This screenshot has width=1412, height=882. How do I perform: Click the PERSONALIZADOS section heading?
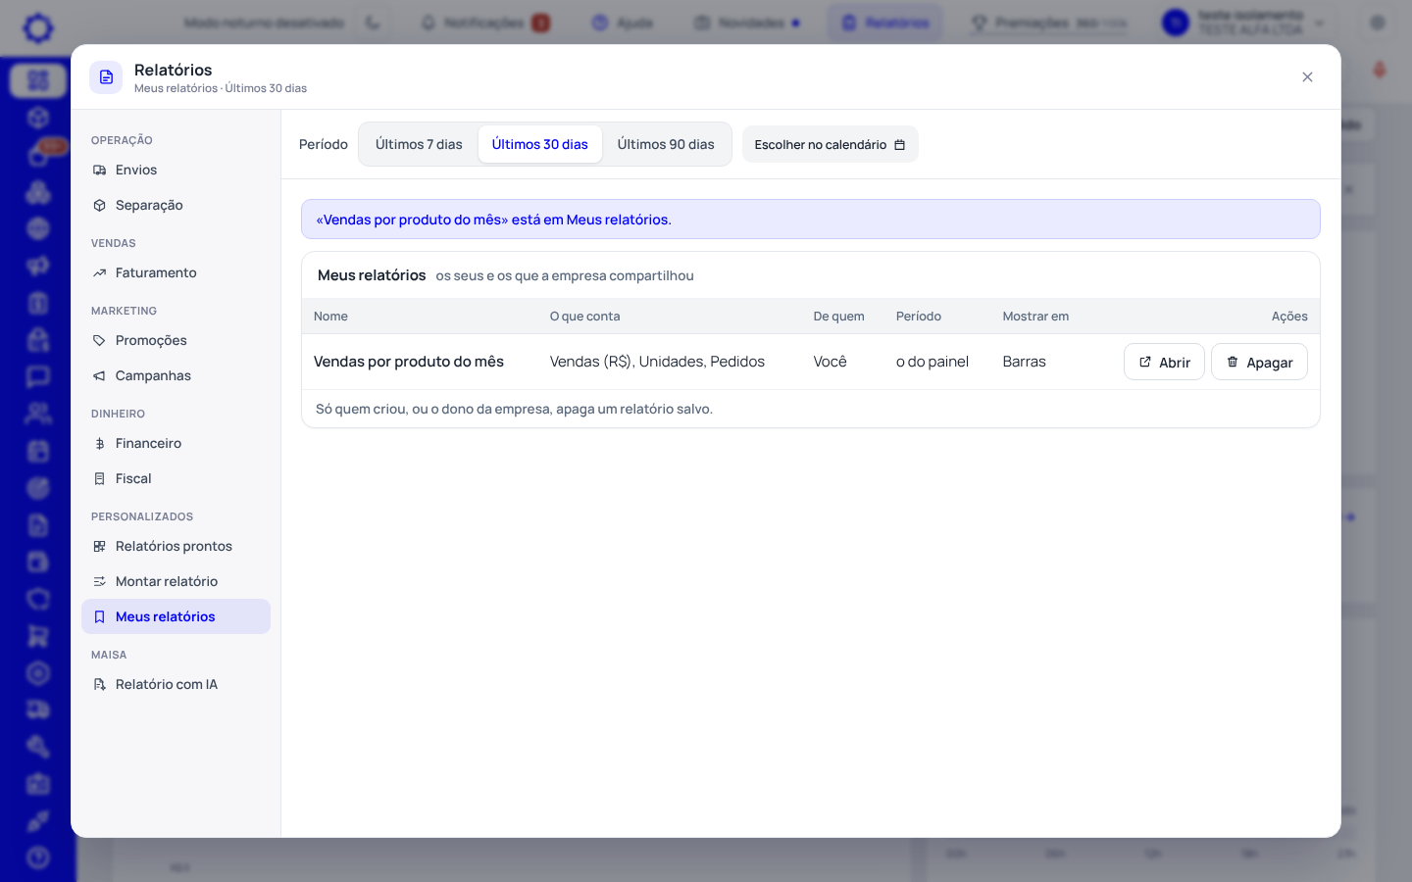click(142, 516)
